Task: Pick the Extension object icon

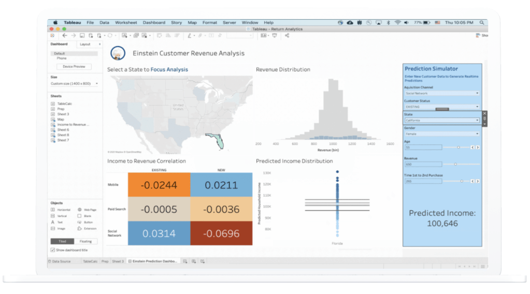Action: [79, 228]
